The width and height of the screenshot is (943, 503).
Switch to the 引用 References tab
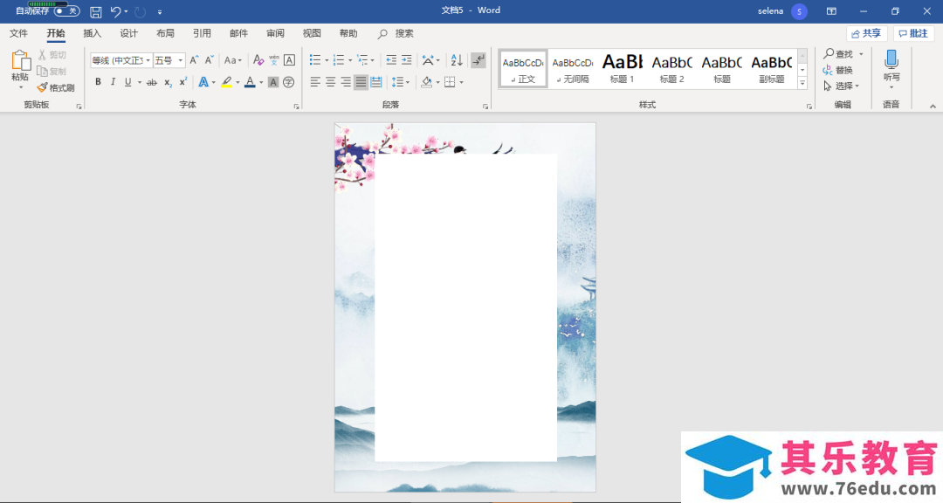click(x=202, y=34)
